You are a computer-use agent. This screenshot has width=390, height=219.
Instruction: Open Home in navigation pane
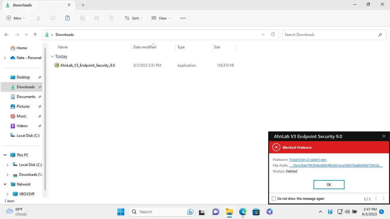[22, 48]
